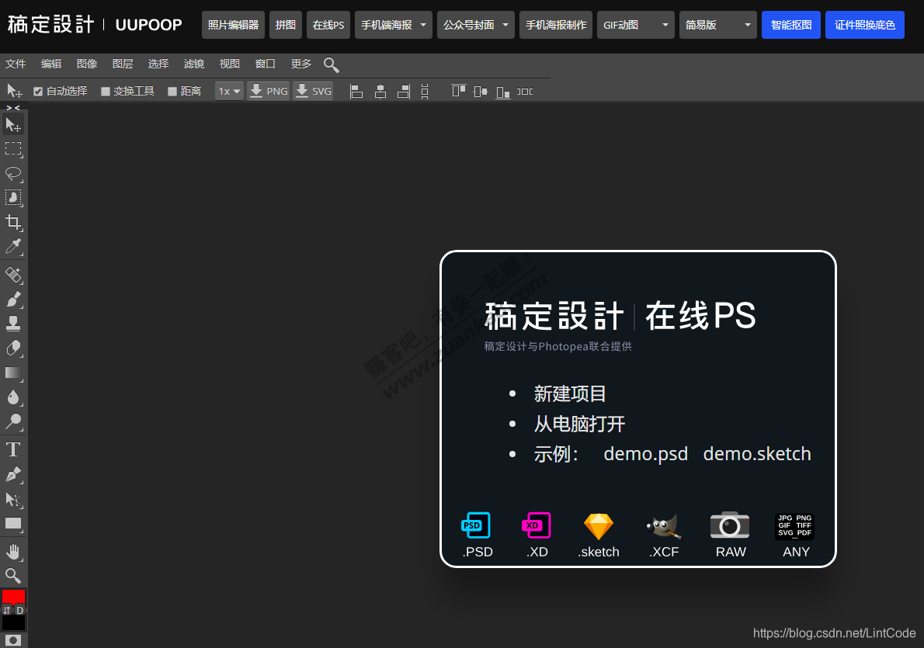Click the 照片编辑器 button
924x648 pixels.
(234, 25)
